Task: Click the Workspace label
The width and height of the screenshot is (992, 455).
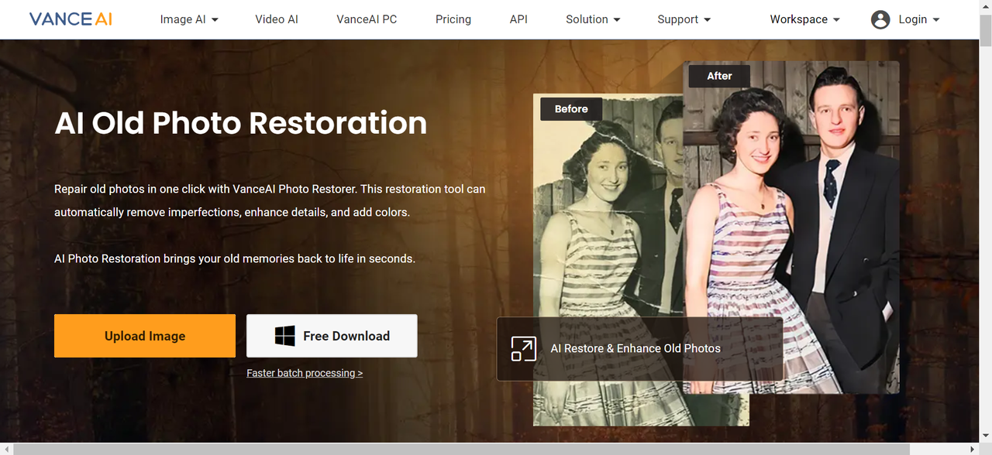Action: coord(799,19)
